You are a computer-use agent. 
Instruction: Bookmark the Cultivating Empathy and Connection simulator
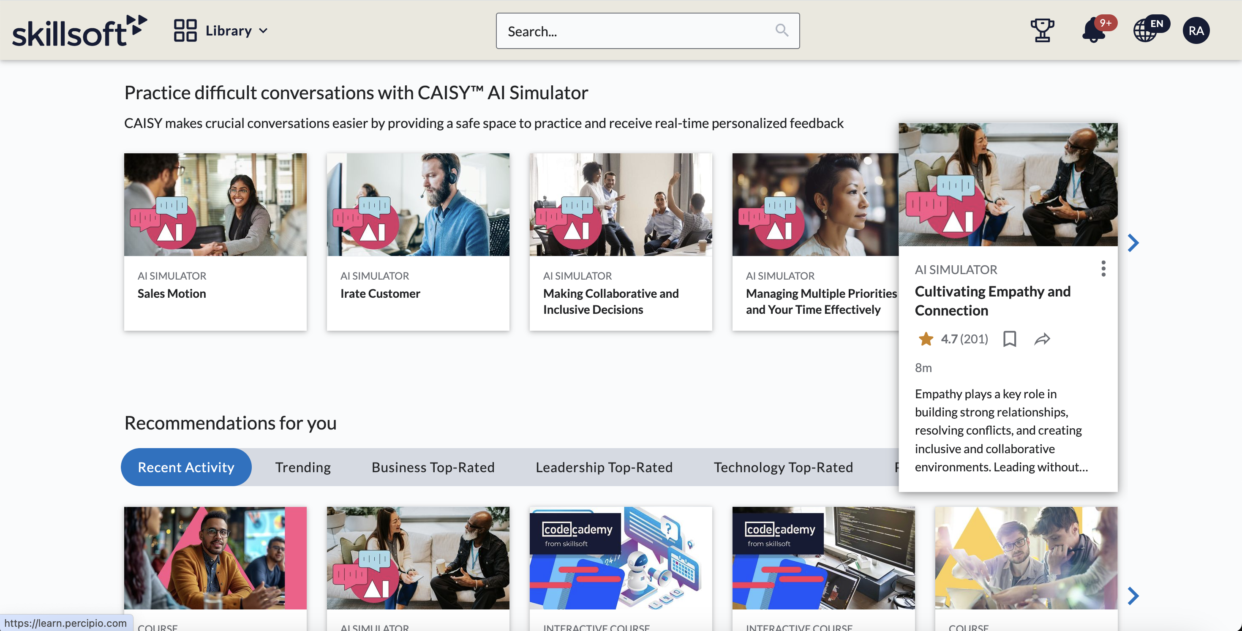tap(1010, 339)
